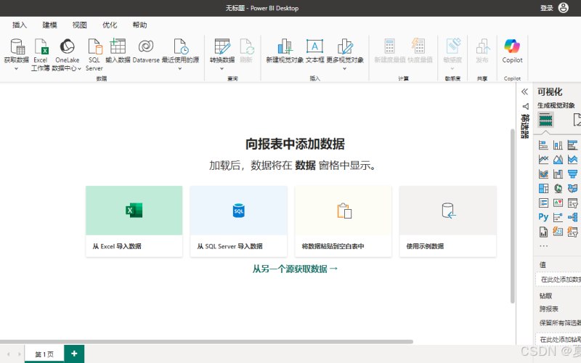581x363 pixels.
Task: Select area chart visual icon
Action: [558, 159]
